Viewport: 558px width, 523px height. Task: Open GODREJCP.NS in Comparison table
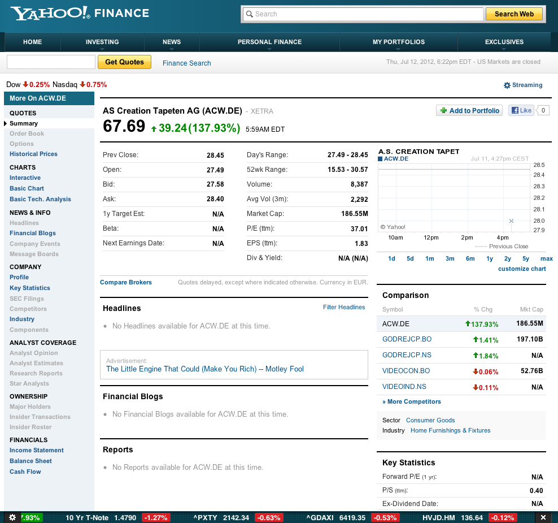(x=407, y=355)
